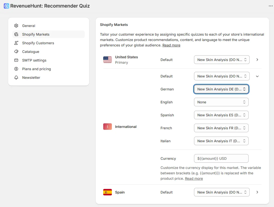The image size is (274, 207).
Task: Click the Shopify Customers person icon
Action: [x=16, y=43]
